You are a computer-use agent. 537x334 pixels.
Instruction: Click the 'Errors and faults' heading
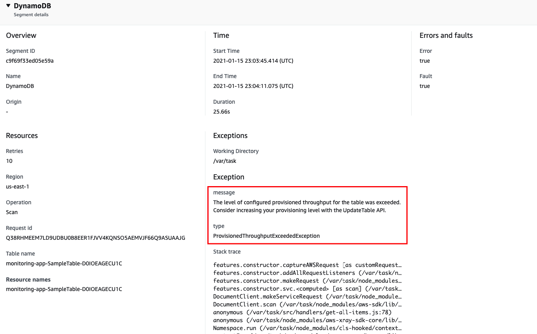pos(446,35)
